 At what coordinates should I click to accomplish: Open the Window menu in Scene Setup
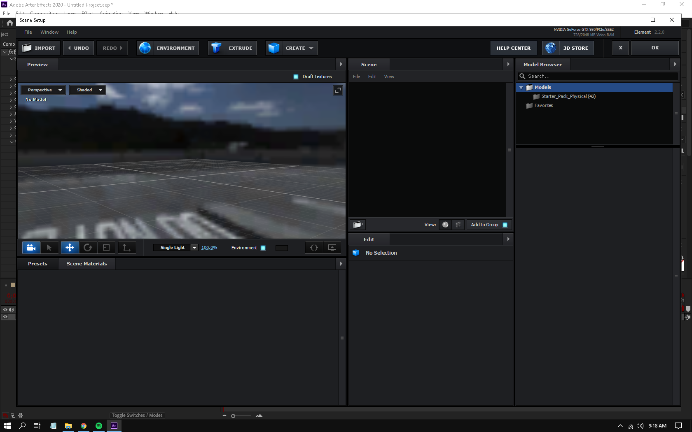pyautogui.click(x=49, y=32)
